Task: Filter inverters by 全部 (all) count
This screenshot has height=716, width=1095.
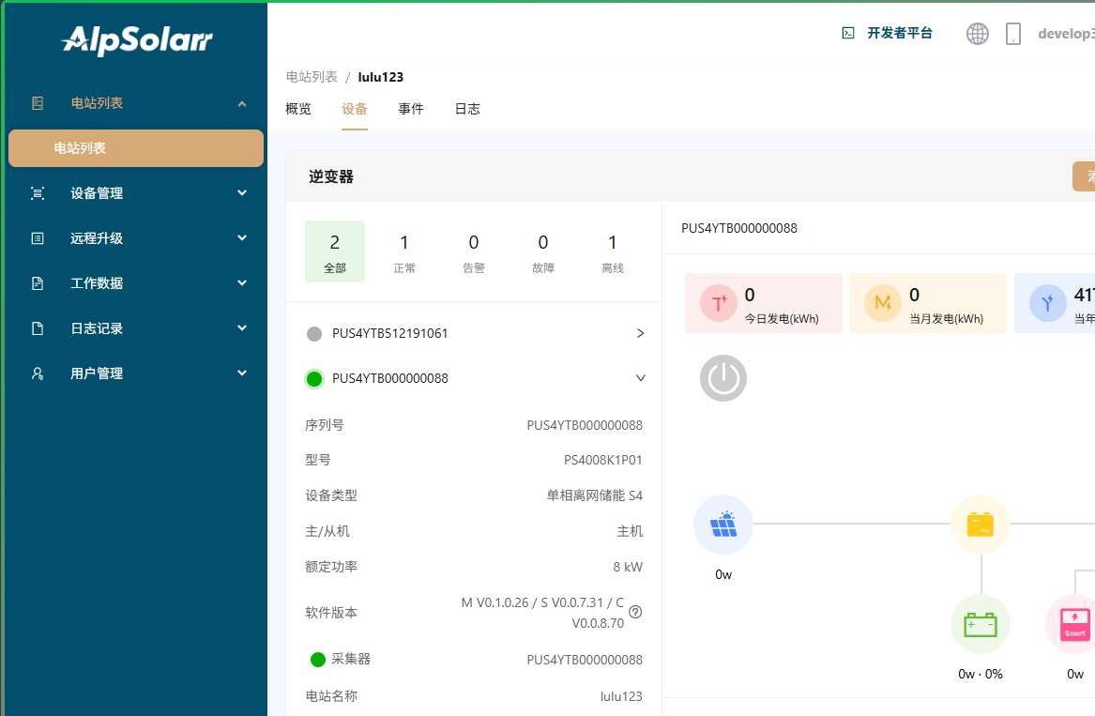Action: click(335, 251)
